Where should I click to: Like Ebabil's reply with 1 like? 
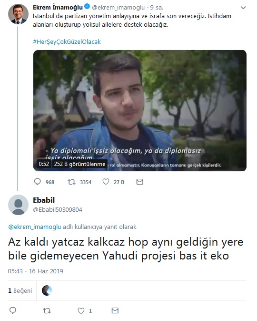point(81,311)
